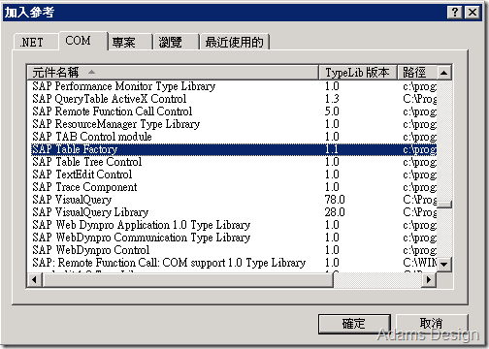Select SAP Remote Function Call Control
Image resolution: width=489 pixels, height=349 pixels.
coord(234,111)
